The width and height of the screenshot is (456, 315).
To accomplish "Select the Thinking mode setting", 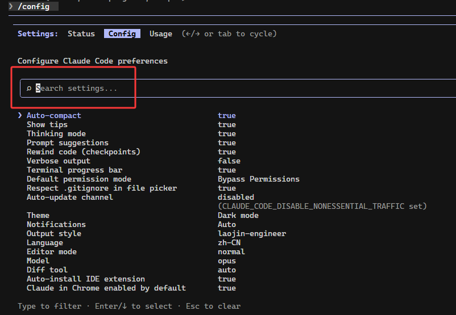I will click(56, 133).
